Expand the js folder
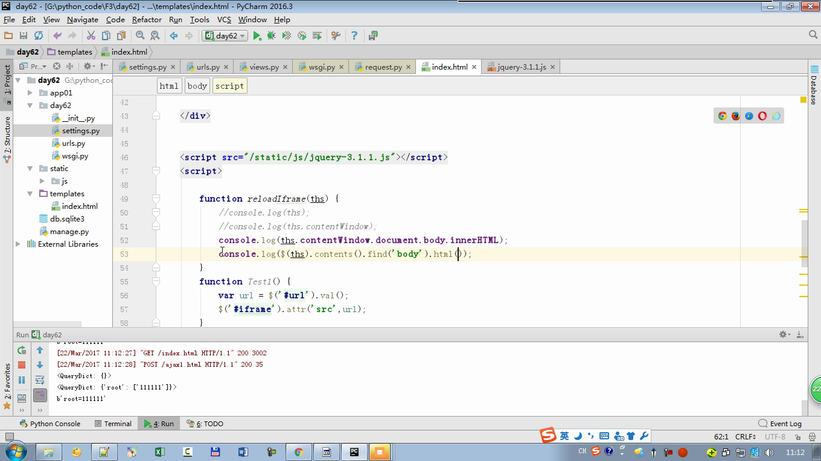The width and height of the screenshot is (821, 461). tap(42, 181)
